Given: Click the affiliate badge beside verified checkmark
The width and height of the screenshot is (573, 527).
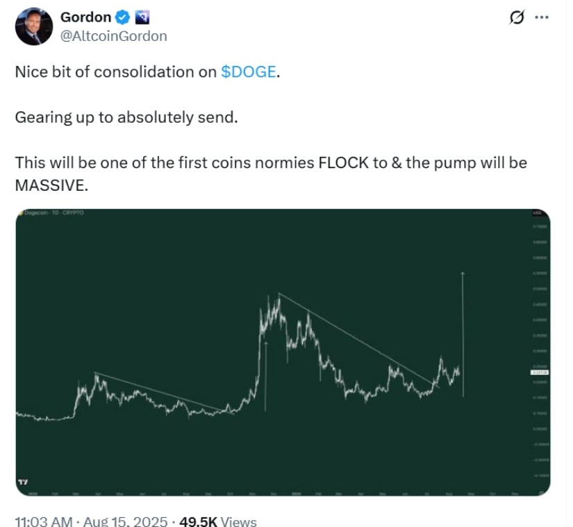Looking at the screenshot, I should click(142, 17).
